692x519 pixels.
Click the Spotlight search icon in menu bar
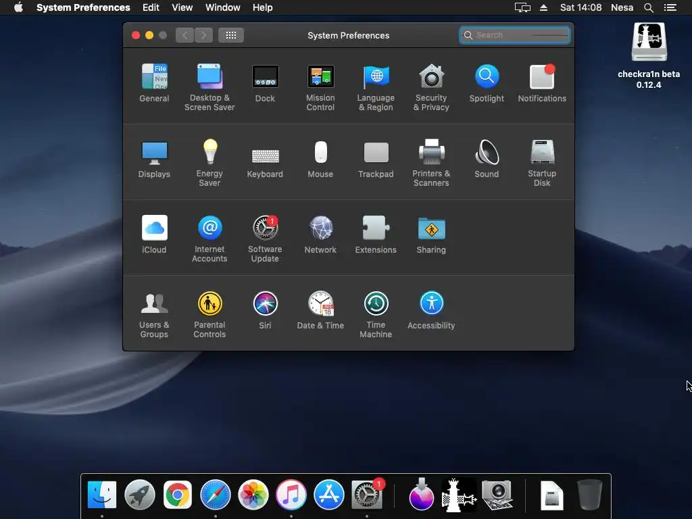click(x=649, y=7)
